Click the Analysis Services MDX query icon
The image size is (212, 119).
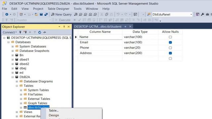click(x=80, y=14)
